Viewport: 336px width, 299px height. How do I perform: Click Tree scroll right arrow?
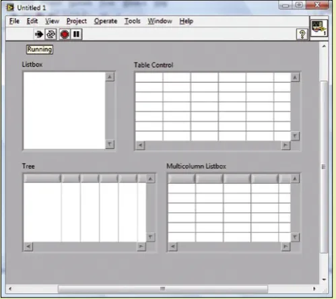pos(141,246)
